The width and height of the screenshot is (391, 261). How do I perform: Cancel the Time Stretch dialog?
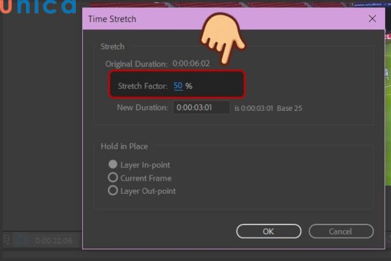tap(341, 231)
